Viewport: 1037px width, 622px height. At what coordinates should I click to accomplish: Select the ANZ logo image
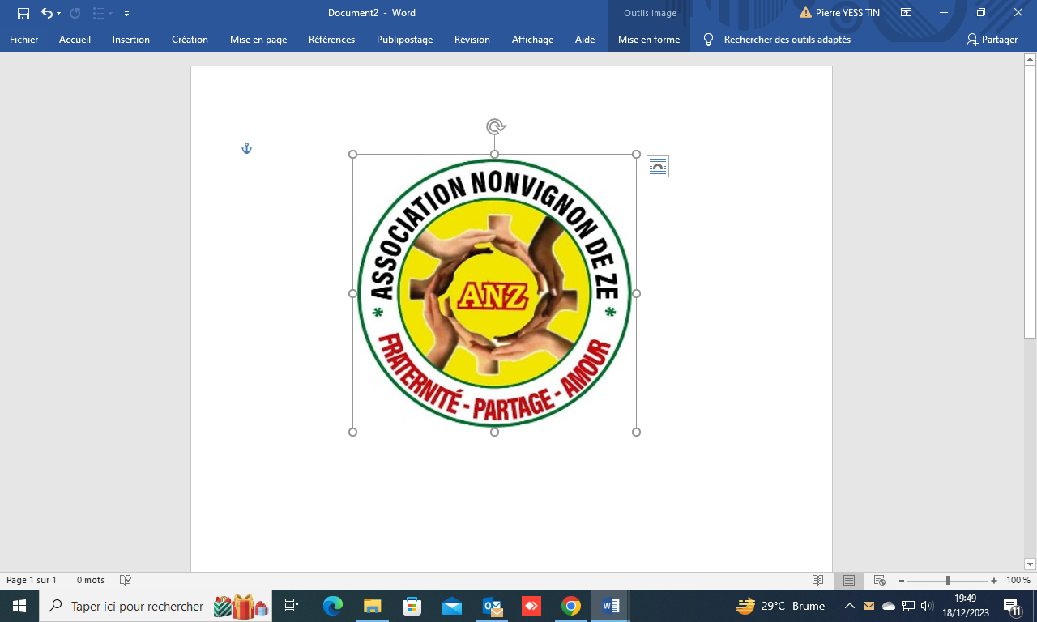point(494,293)
